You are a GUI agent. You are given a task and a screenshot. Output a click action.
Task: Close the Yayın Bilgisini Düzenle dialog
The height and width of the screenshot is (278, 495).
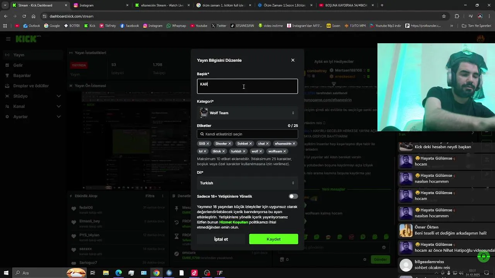pyautogui.click(x=293, y=60)
